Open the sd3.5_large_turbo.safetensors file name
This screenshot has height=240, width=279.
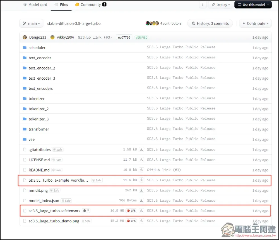(54, 211)
